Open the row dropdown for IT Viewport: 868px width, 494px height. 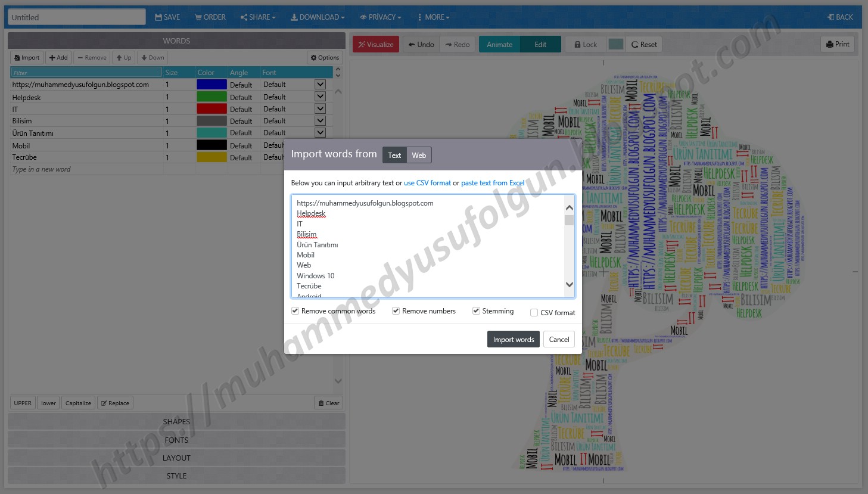pyautogui.click(x=320, y=108)
